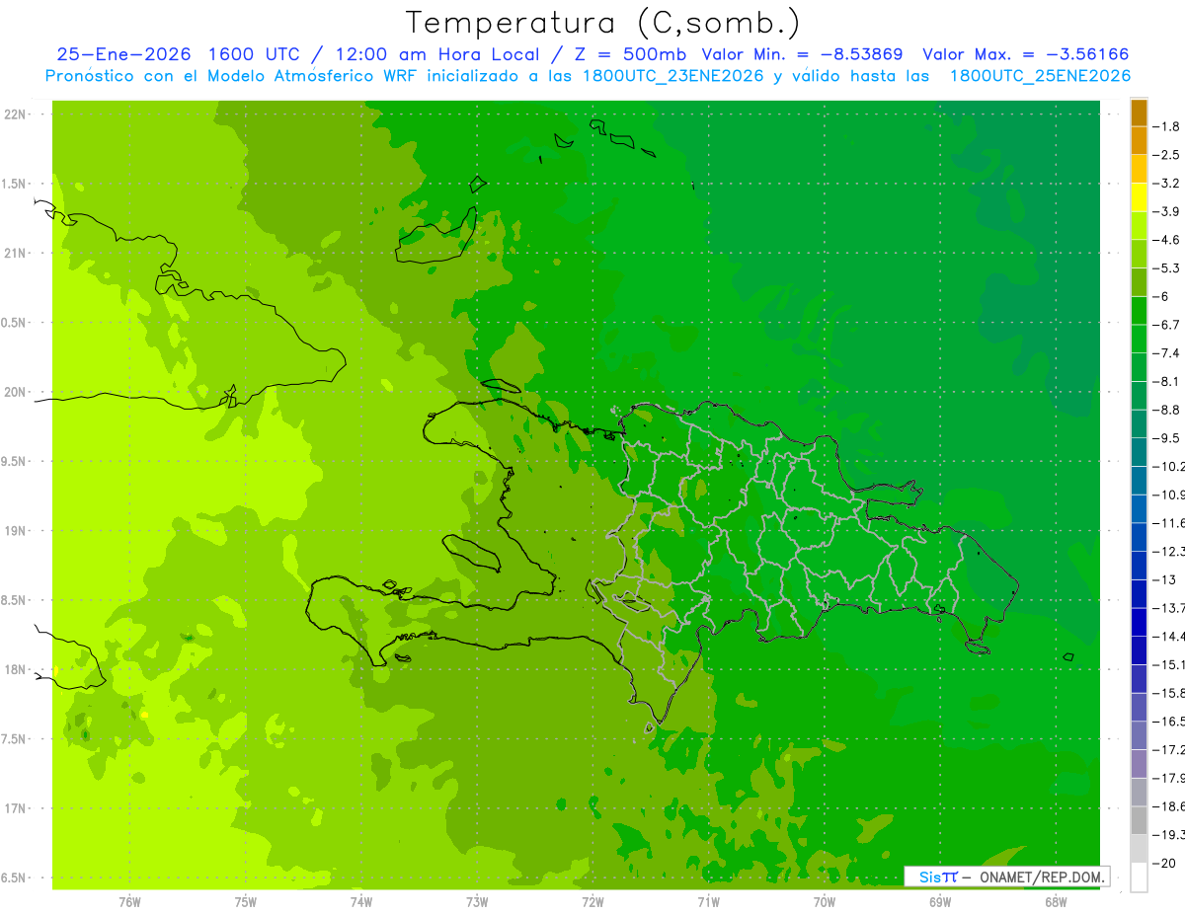Viewport: 1185px width, 915px height.
Task: Click the '-13' color scale label
Action: coord(1163,579)
